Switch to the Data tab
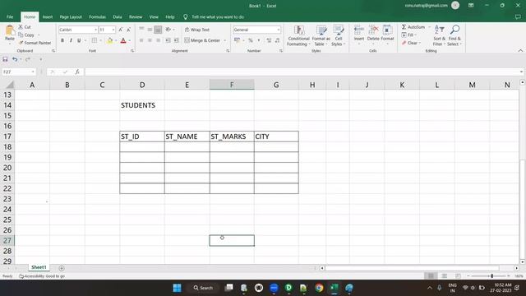 117,16
